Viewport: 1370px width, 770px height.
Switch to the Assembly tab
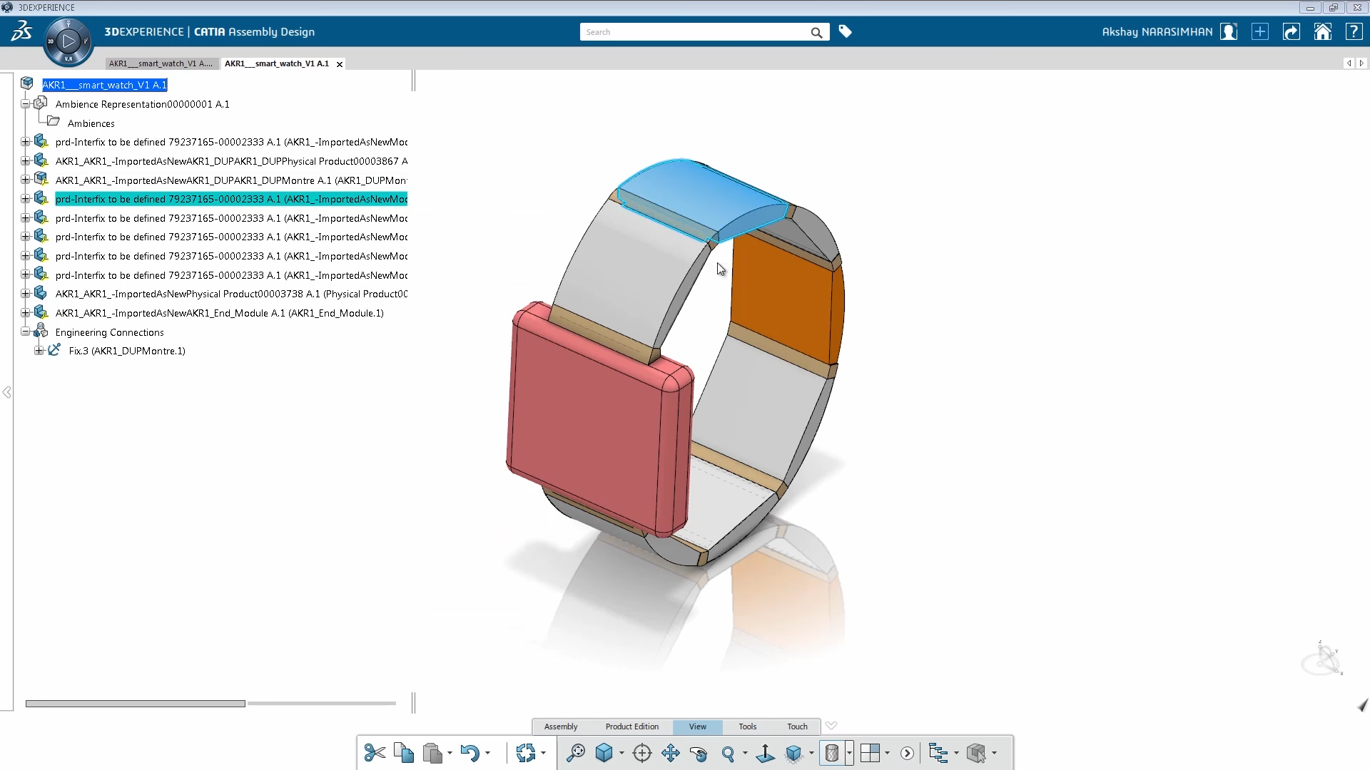pyautogui.click(x=561, y=727)
